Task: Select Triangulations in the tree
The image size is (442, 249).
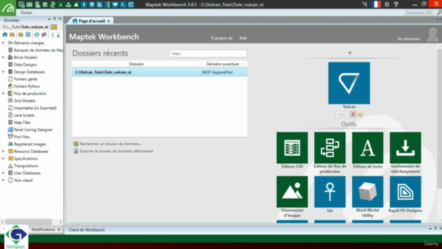Action: pos(26,166)
